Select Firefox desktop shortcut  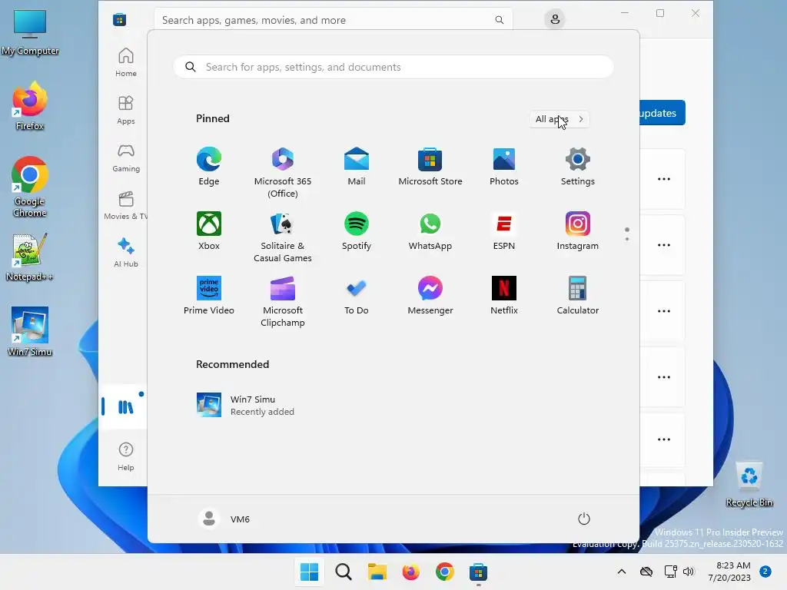pos(30,106)
